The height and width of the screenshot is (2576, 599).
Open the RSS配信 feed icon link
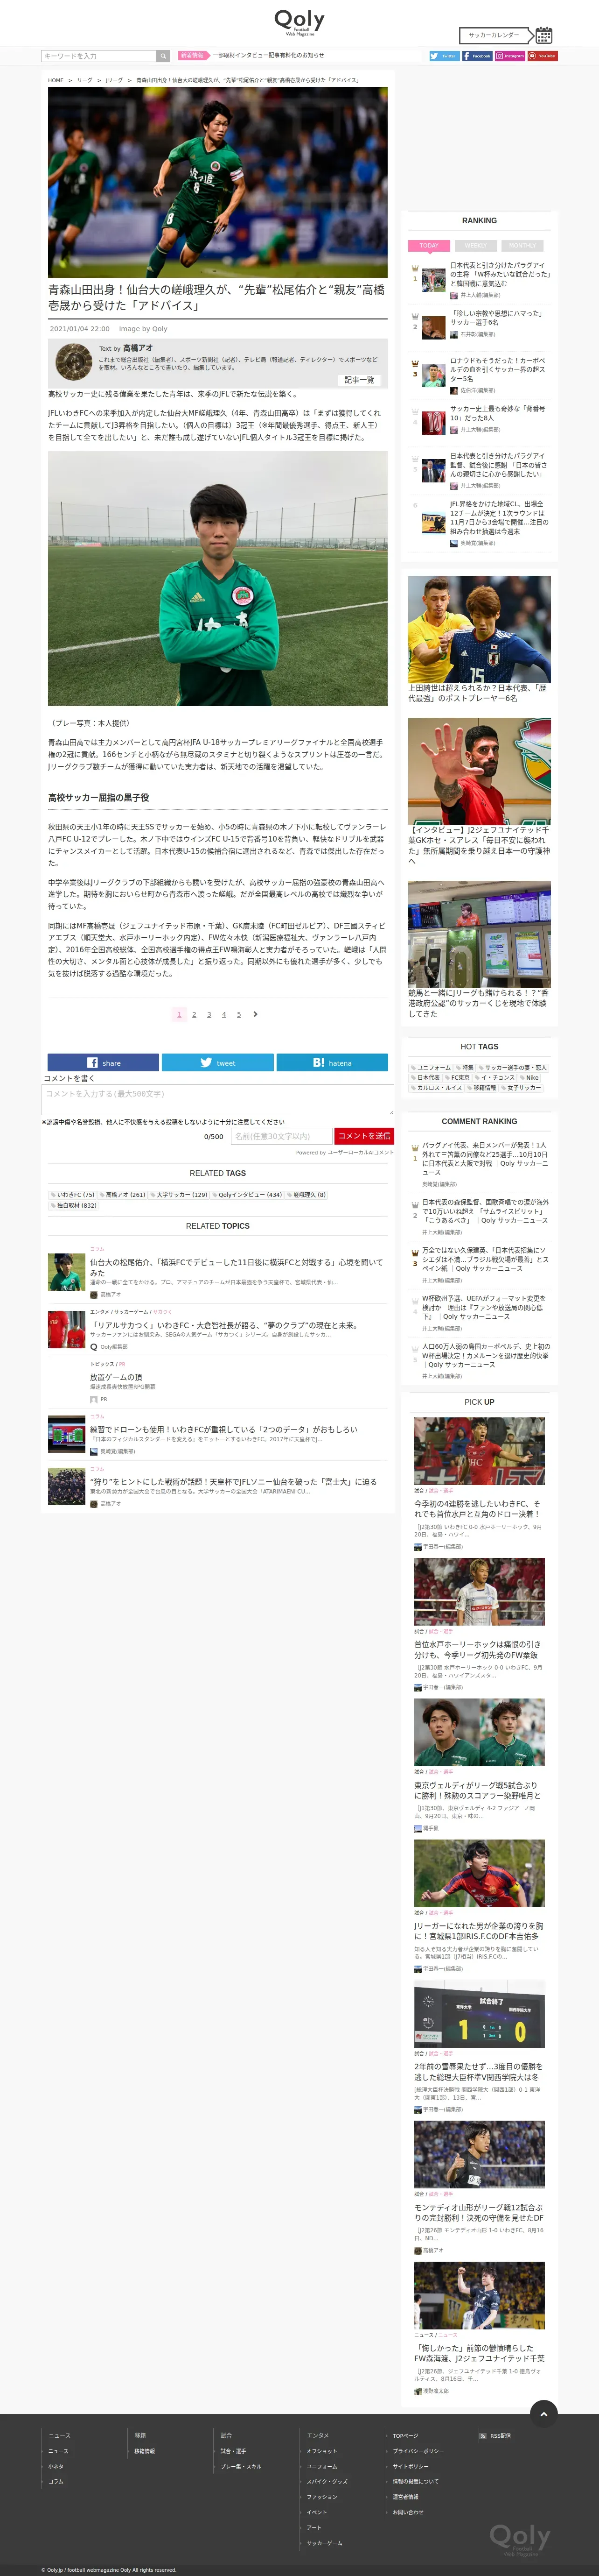[x=495, y=2435]
